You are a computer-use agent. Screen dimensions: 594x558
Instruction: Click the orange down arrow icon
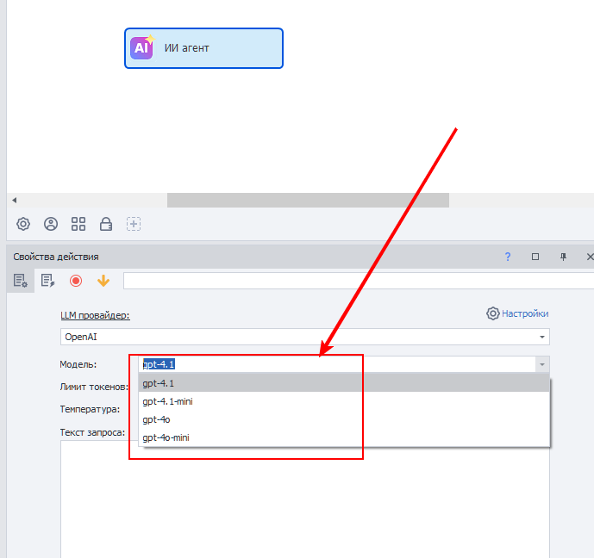coord(103,281)
